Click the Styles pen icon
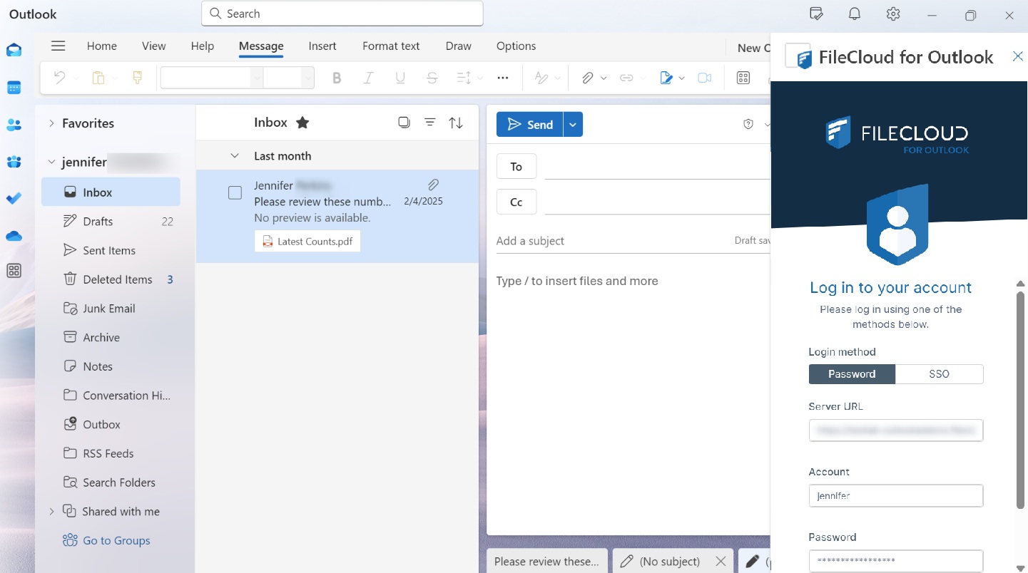The width and height of the screenshot is (1028, 573). click(542, 78)
